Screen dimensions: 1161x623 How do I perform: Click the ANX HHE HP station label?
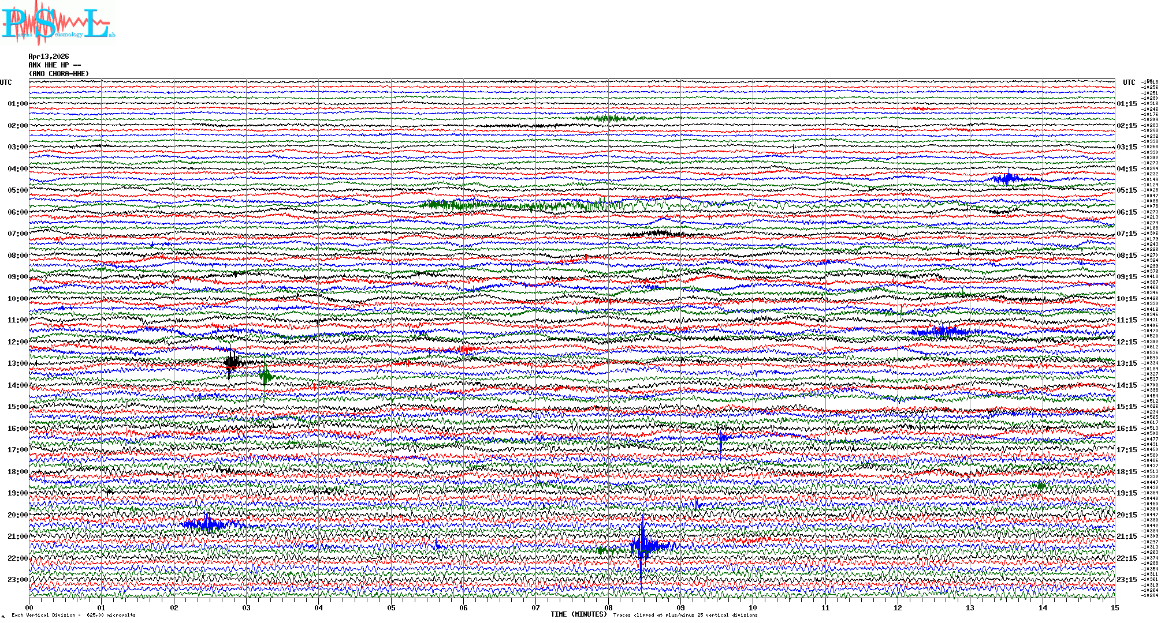pos(54,65)
